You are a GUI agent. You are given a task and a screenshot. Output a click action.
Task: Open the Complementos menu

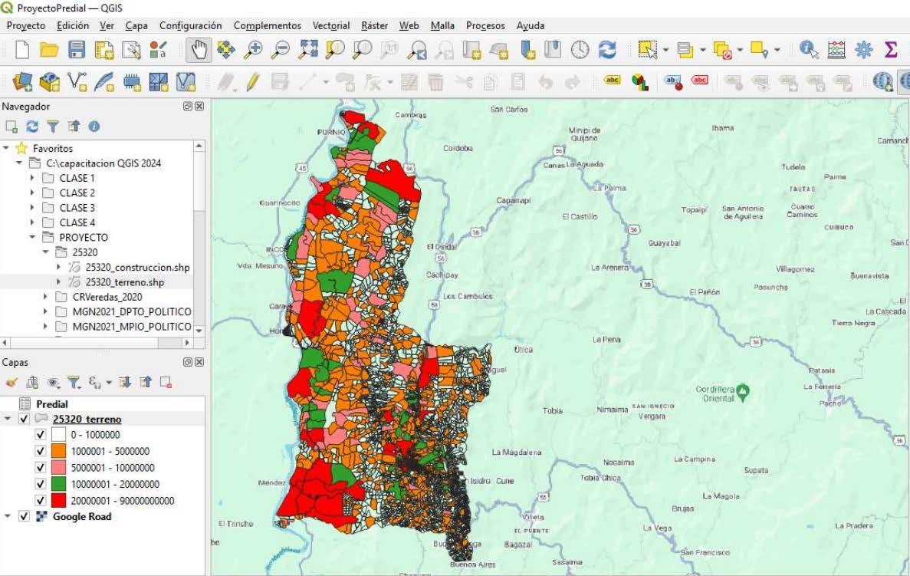click(x=267, y=25)
